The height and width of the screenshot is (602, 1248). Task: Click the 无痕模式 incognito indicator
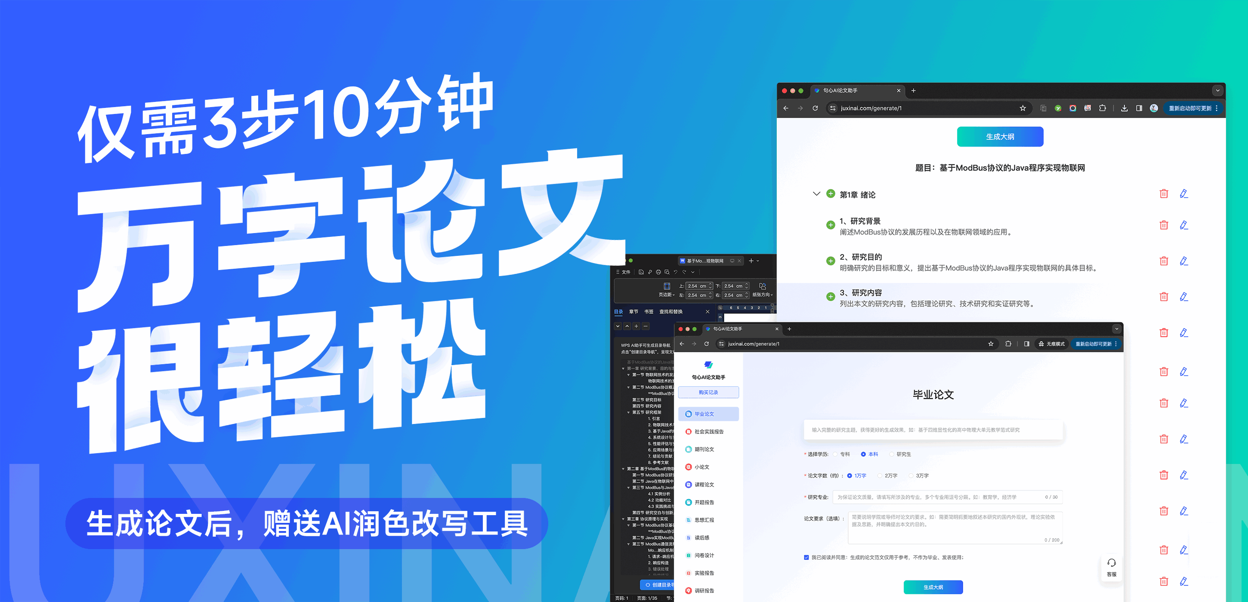tap(1051, 344)
